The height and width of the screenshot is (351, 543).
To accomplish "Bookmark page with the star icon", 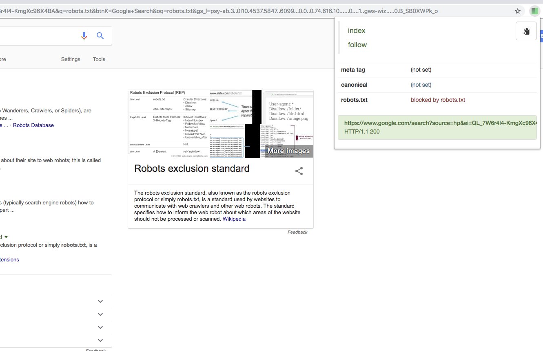I will pos(518,11).
